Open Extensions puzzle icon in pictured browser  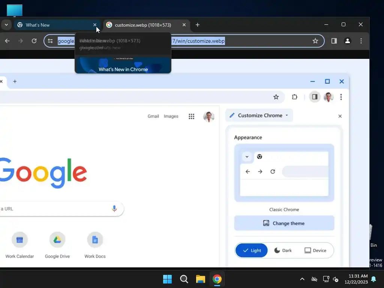[x=295, y=97]
